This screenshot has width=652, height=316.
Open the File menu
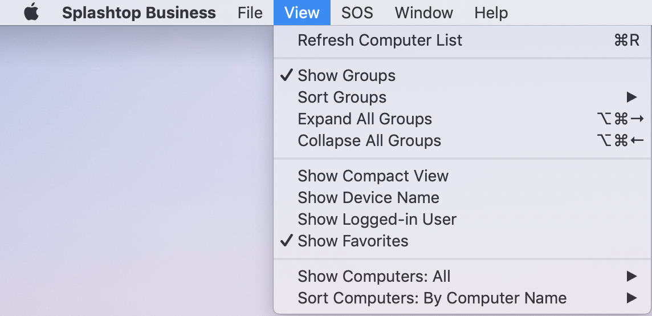click(x=250, y=13)
